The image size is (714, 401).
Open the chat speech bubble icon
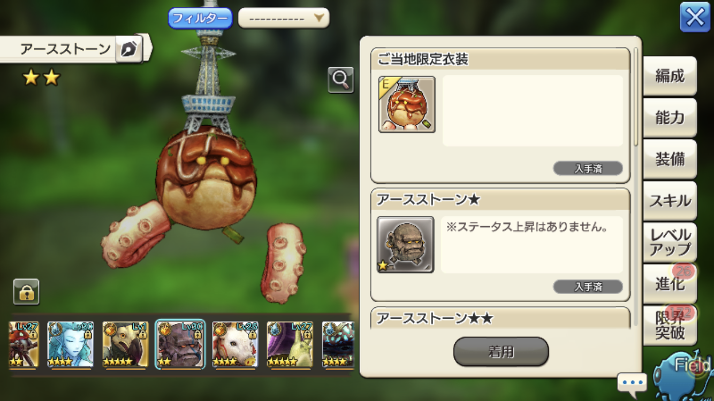pyautogui.click(x=632, y=383)
